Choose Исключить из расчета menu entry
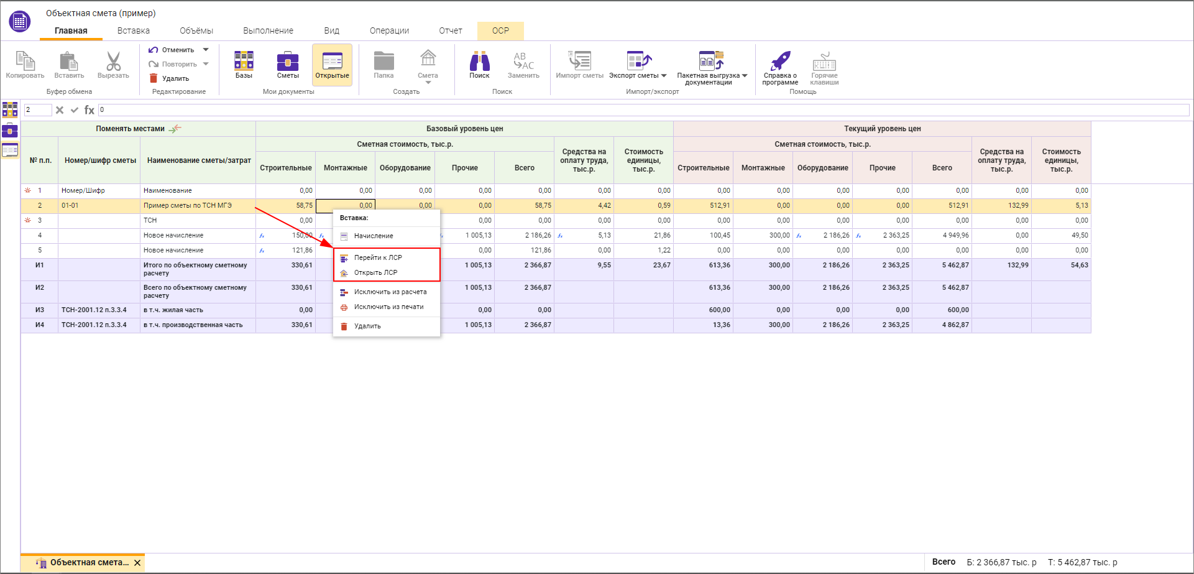 pos(390,292)
